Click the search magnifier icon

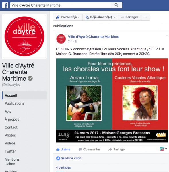point(116,5)
